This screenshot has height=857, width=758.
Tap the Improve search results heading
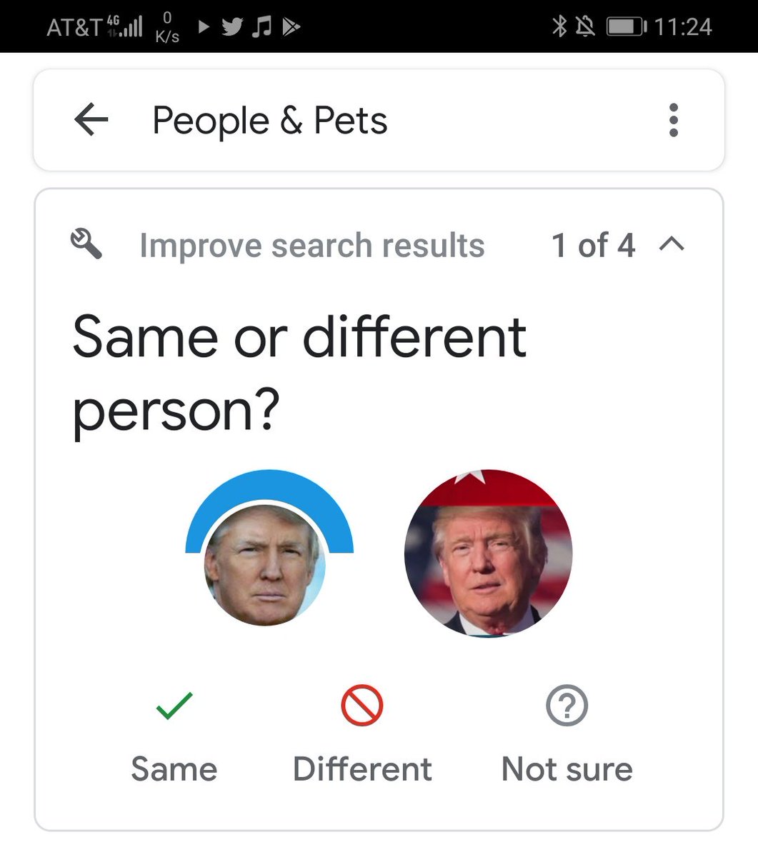pyautogui.click(x=311, y=245)
